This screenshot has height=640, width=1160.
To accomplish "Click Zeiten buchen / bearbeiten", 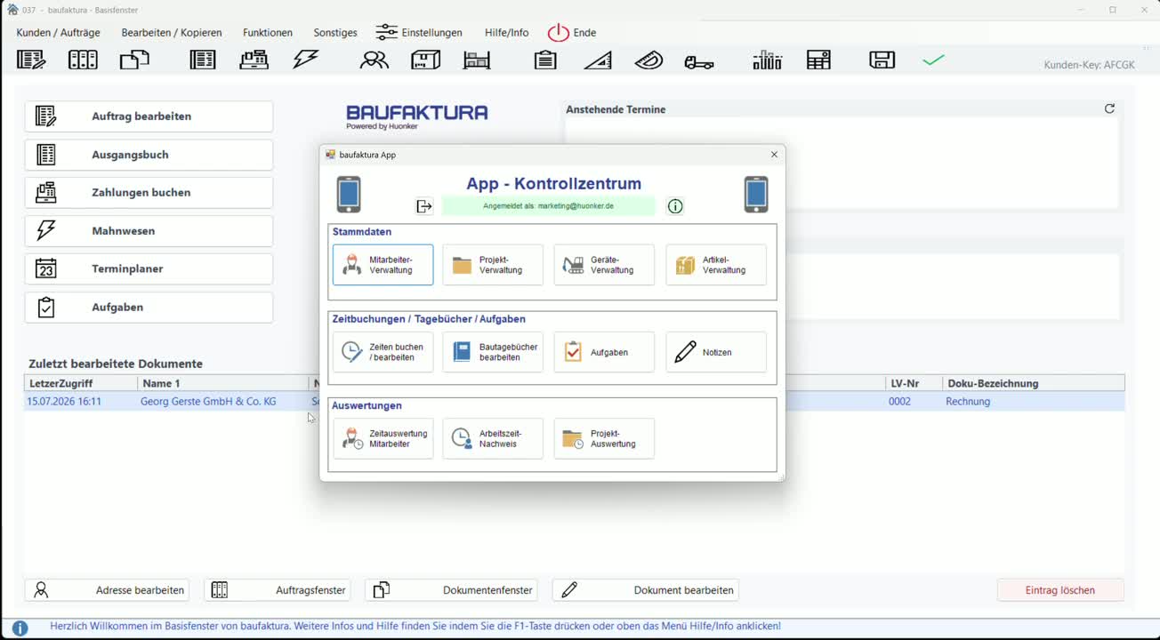I will click(x=383, y=352).
